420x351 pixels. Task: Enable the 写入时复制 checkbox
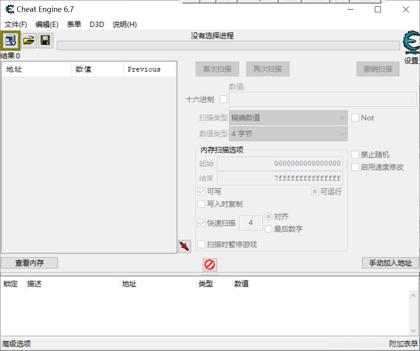[x=201, y=204]
